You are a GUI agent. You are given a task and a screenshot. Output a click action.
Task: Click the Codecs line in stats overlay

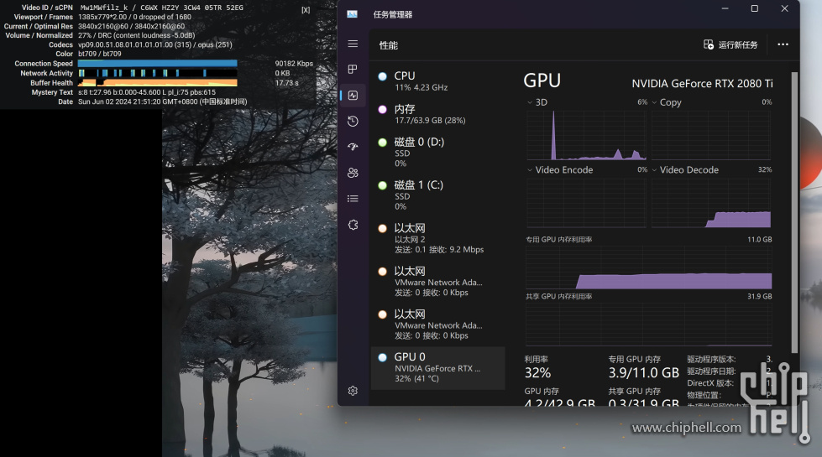pyautogui.click(x=155, y=44)
